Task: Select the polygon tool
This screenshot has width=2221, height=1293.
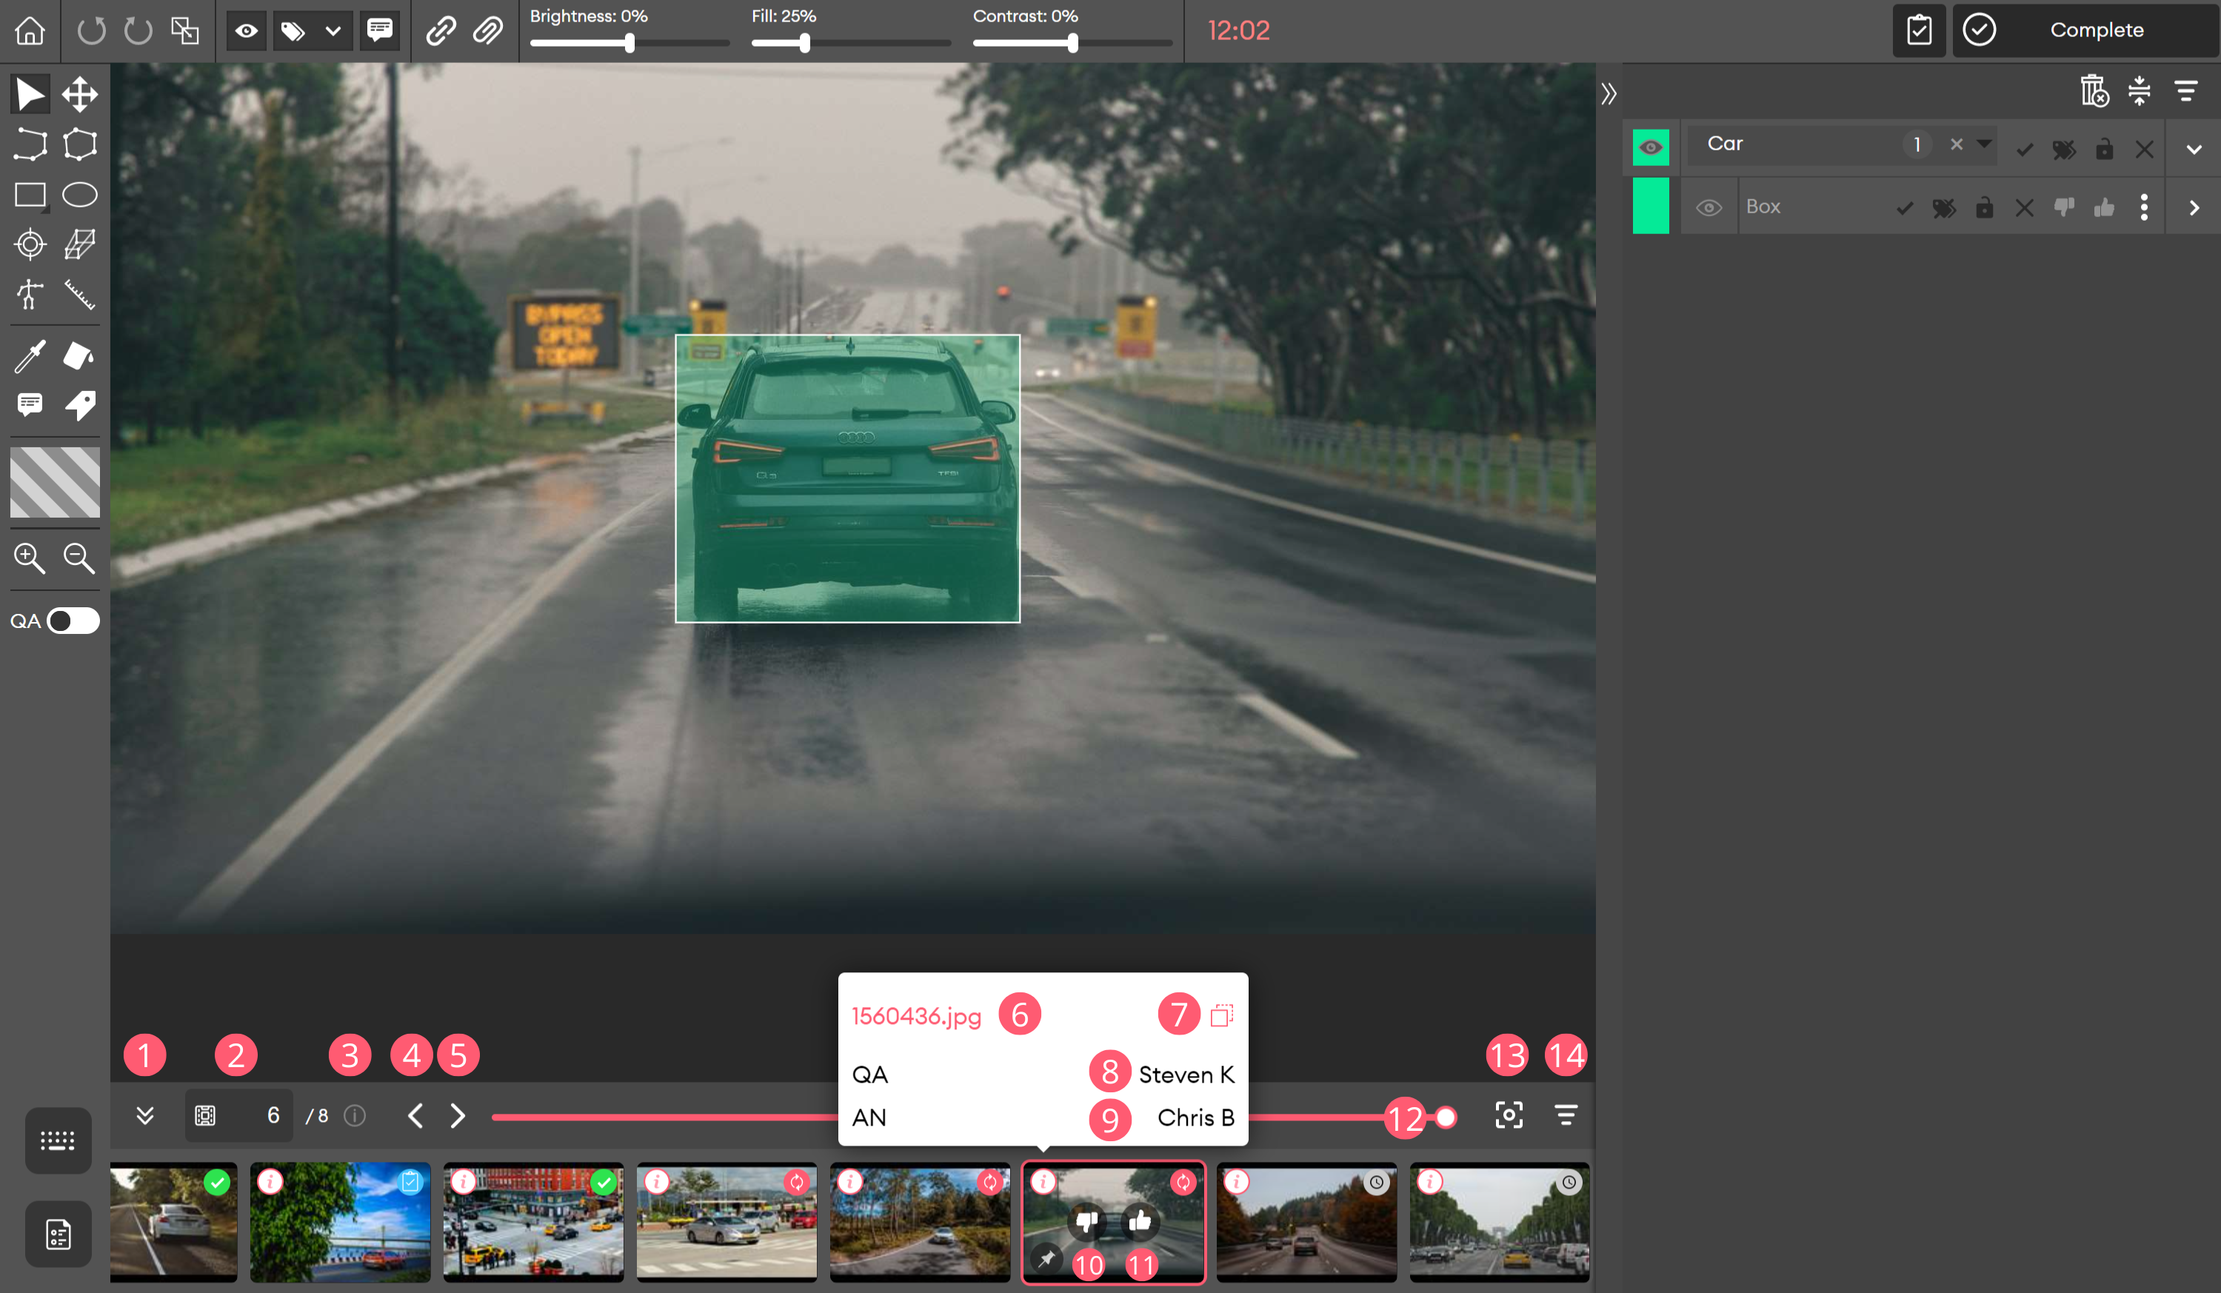Action: point(79,144)
